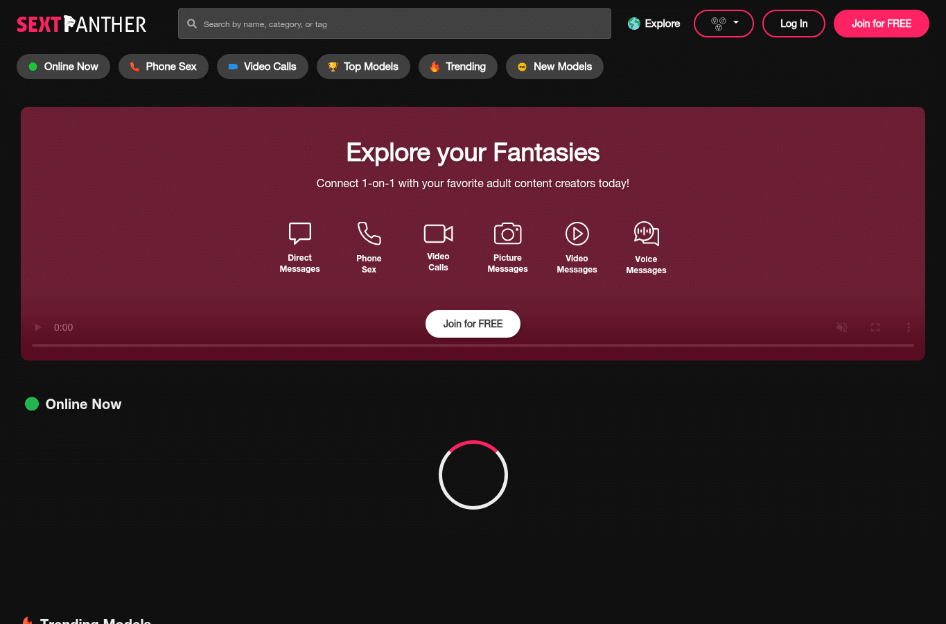
Task: Open the Video Calls category
Action: coord(263,67)
